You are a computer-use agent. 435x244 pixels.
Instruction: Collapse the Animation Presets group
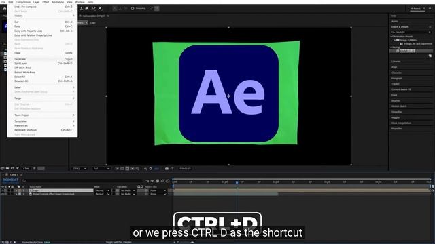[392, 36]
